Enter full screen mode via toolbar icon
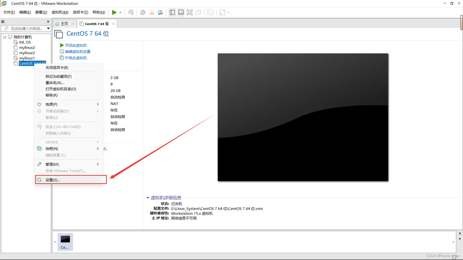The image size is (463, 260). point(189,13)
